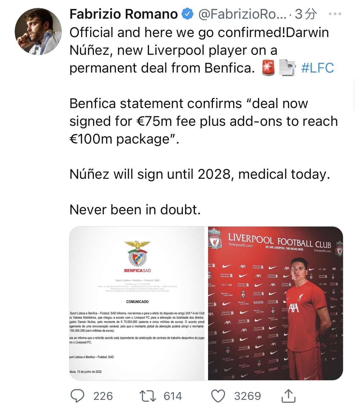This screenshot has height=413, width=358.
Task: Click the @FabrizioRo... handle
Action: (x=242, y=14)
